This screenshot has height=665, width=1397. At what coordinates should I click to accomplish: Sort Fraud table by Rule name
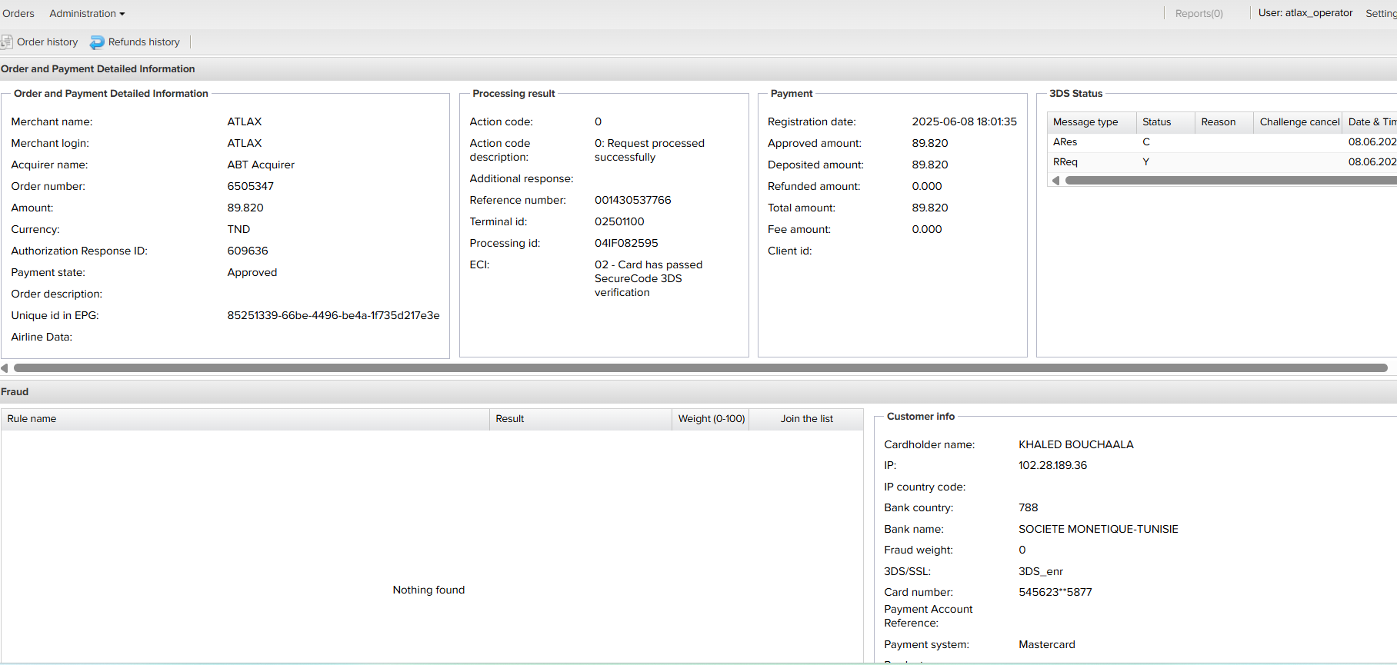pos(32,419)
